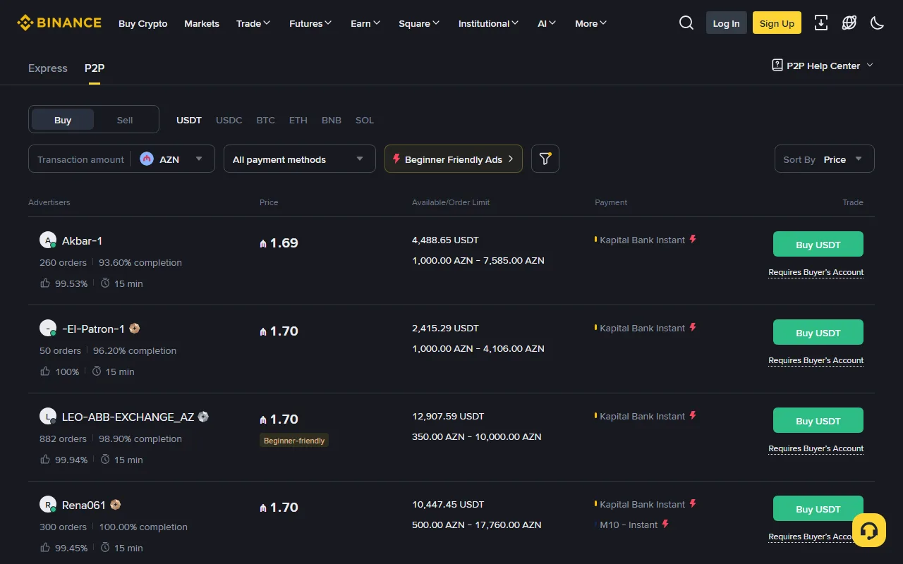Expand the Square menu

(x=419, y=23)
